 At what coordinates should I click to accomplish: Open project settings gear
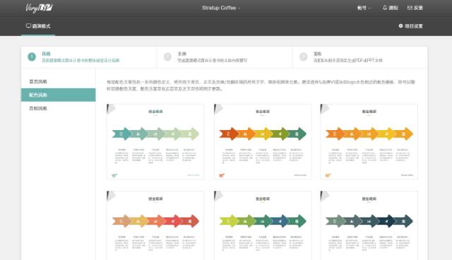coord(400,25)
